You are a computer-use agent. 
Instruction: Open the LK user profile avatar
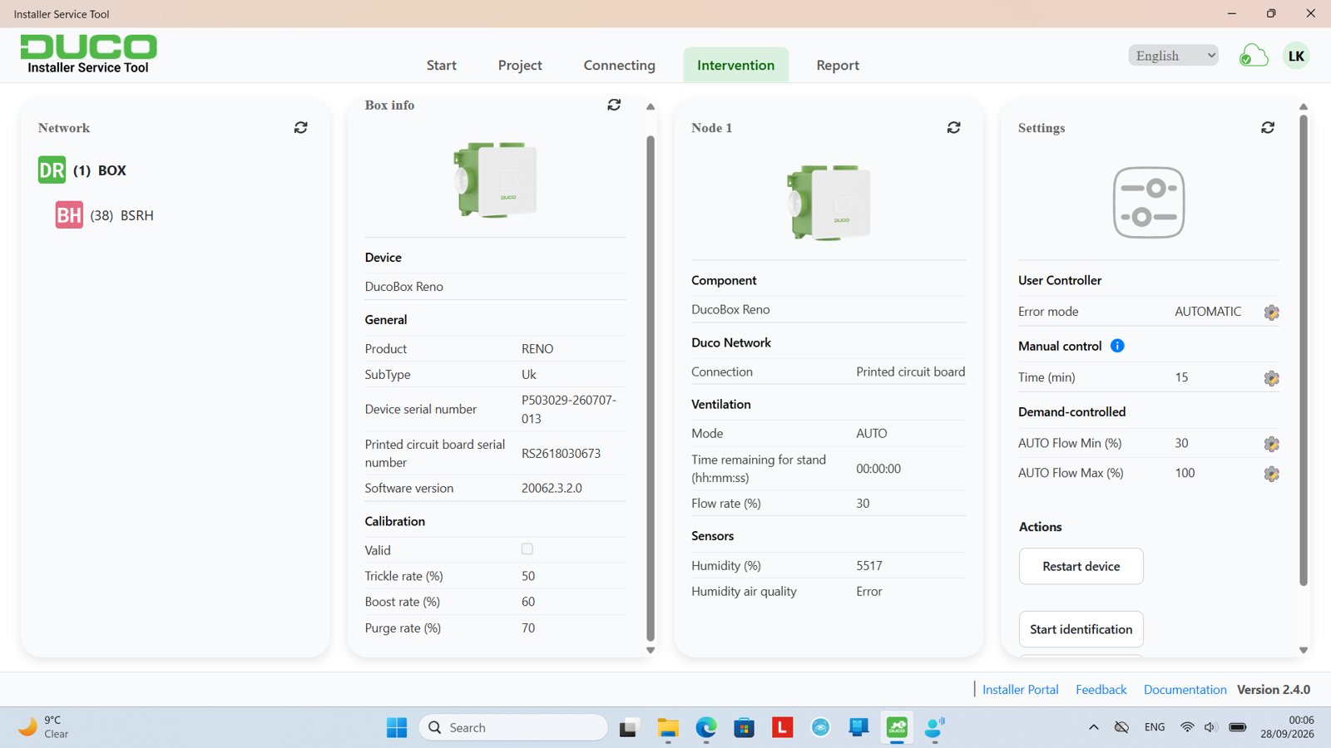tap(1296, 56)
